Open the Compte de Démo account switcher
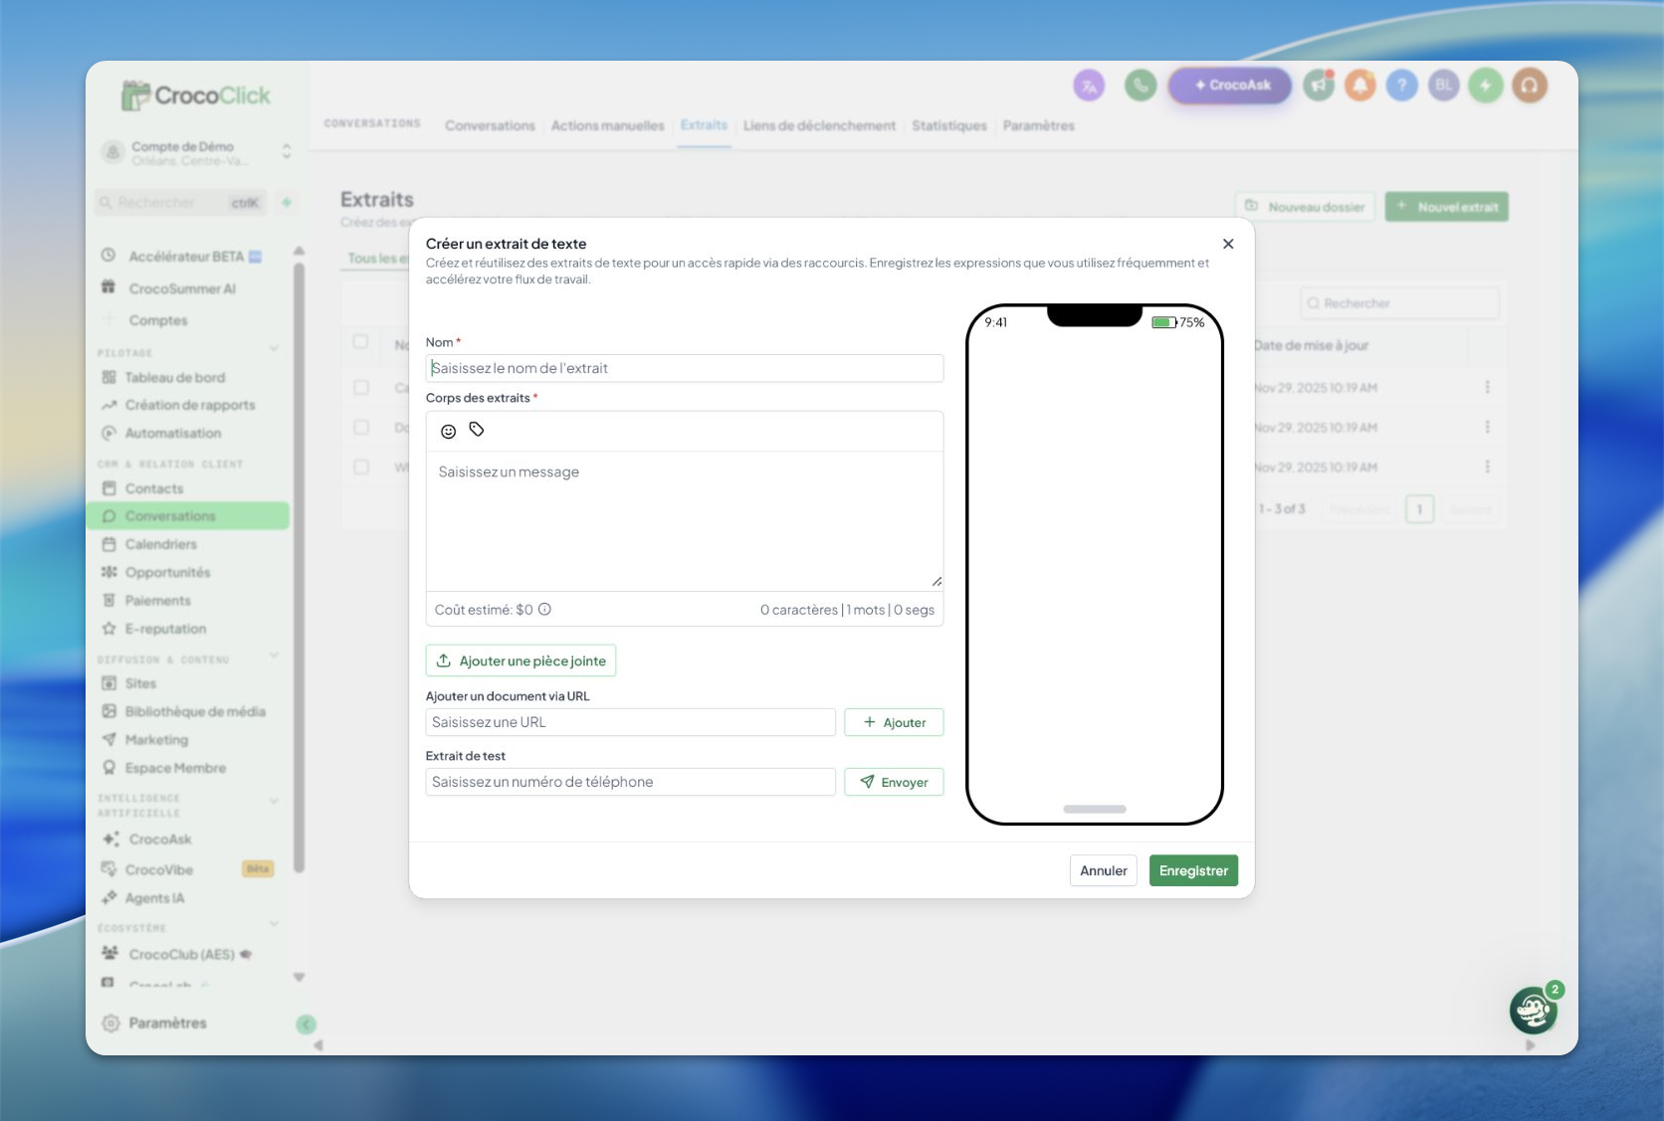The image size is (1664, 1121). [x=197, y=152]
